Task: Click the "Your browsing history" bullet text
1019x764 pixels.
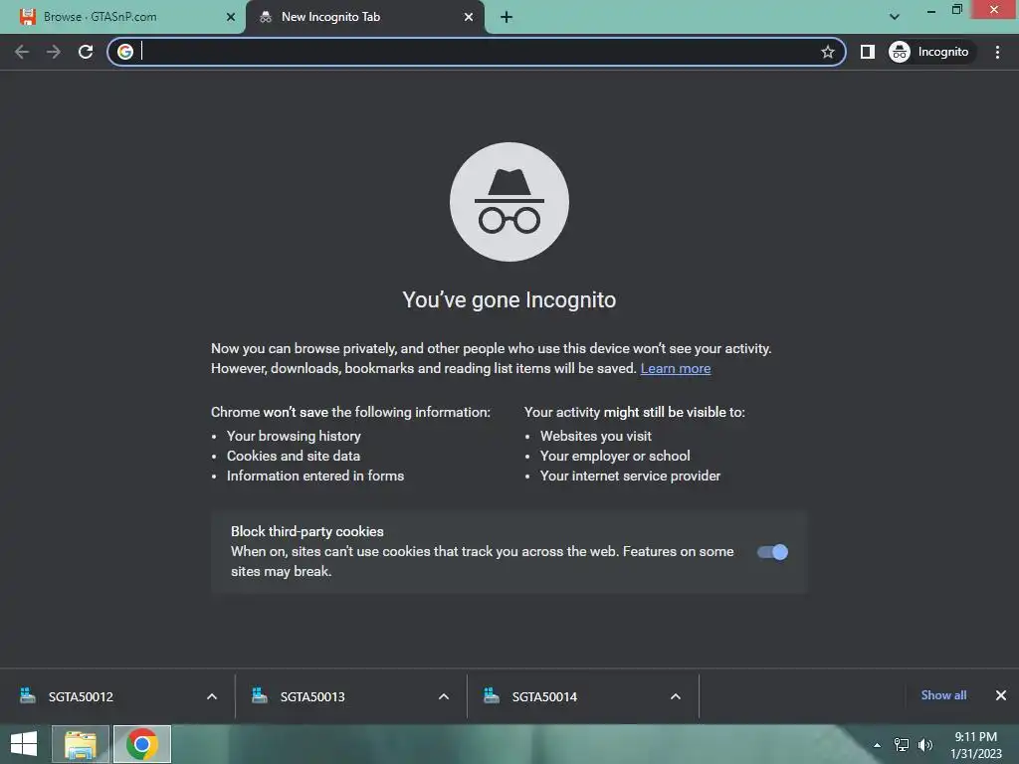Action: pos(294,436)
